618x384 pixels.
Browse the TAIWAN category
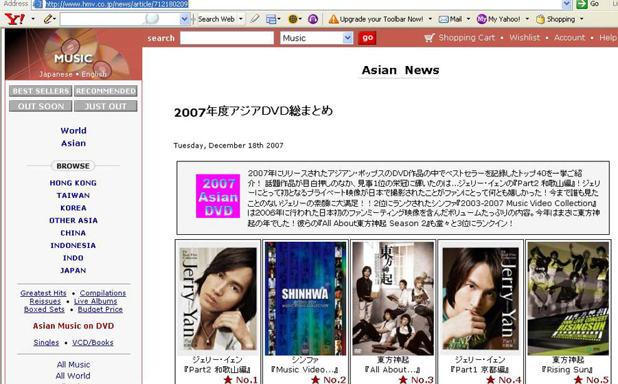pyautogui.click(x=73, y=196)
